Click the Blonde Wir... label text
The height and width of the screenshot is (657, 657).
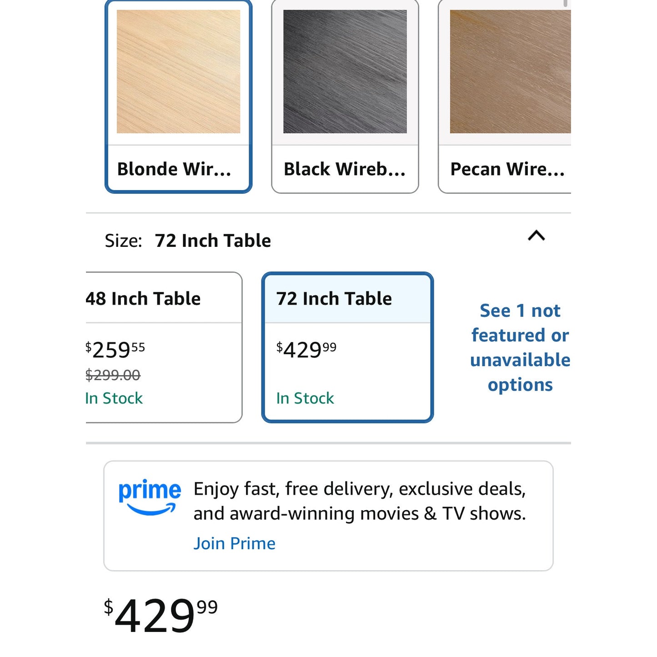174,169
